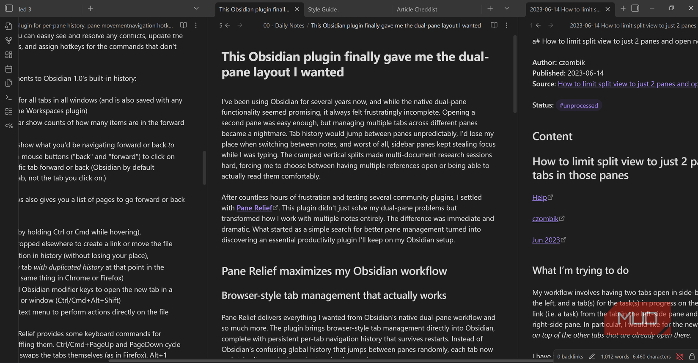698x363 pixels.
Task: Click the list-layout ribbon icon
Action: coord(8,112)
